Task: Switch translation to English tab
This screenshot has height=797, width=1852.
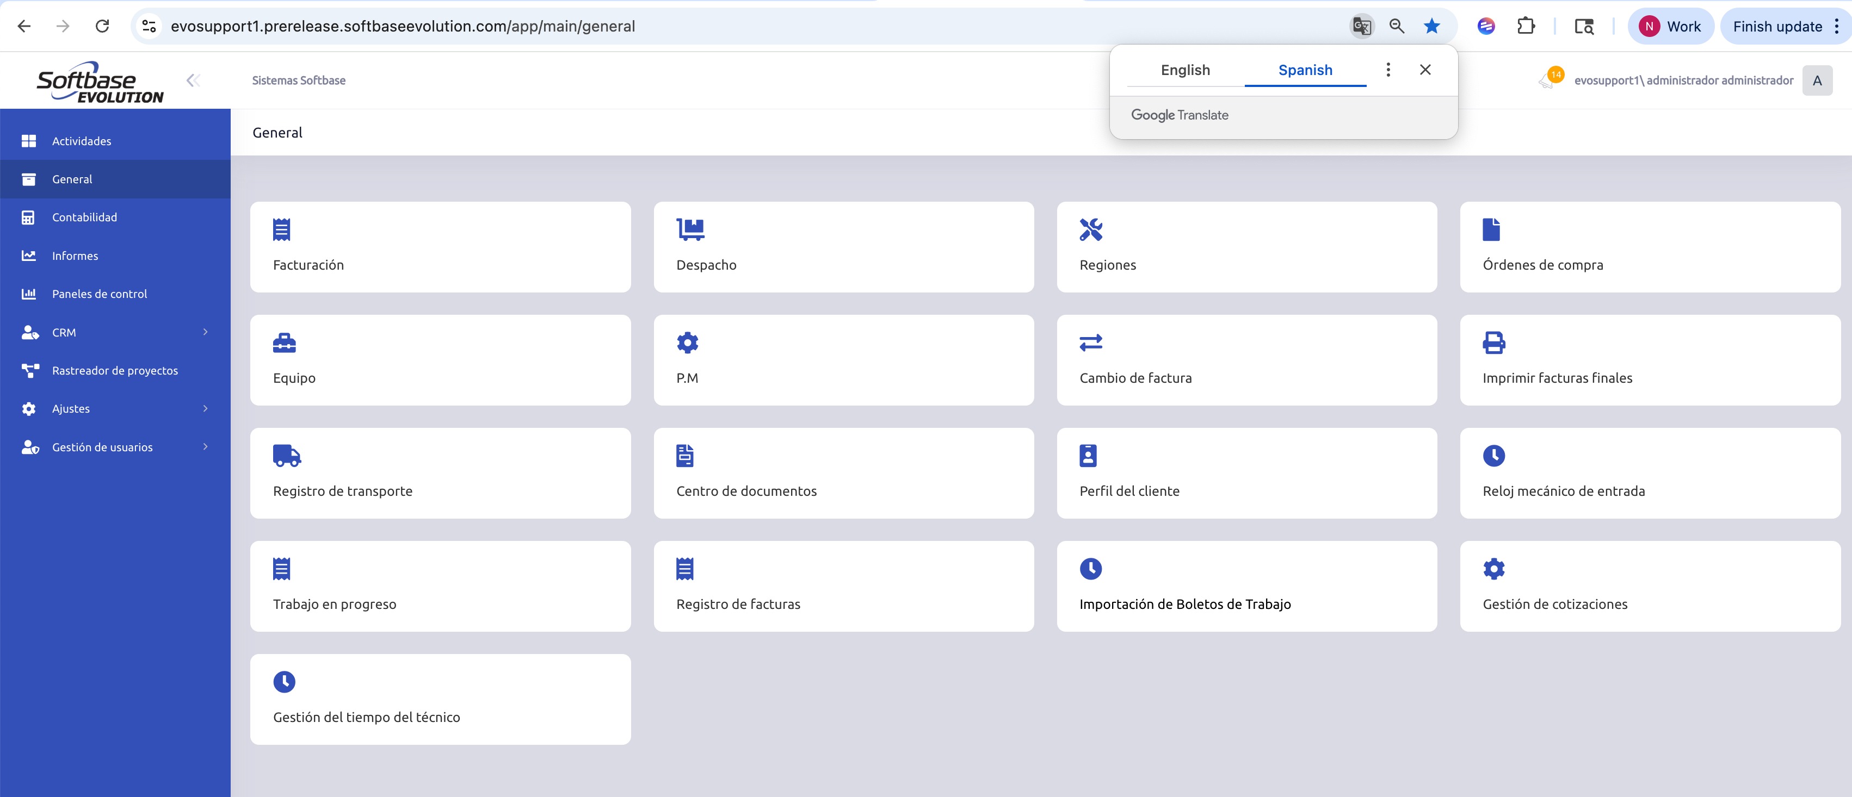Action: pyautogui.click(x=1185, y=71)
